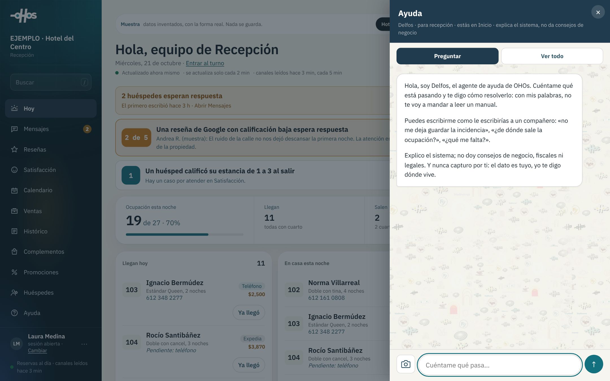610x381 pixels.
Task: Click the Expedia channel tag
Action: pos(252,338)
